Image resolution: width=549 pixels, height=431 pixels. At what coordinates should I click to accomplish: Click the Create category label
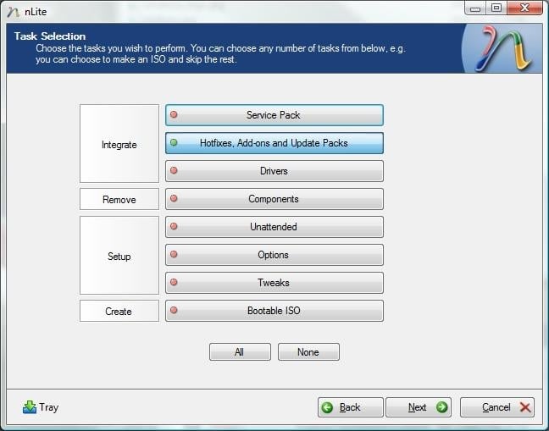(119, 311)
